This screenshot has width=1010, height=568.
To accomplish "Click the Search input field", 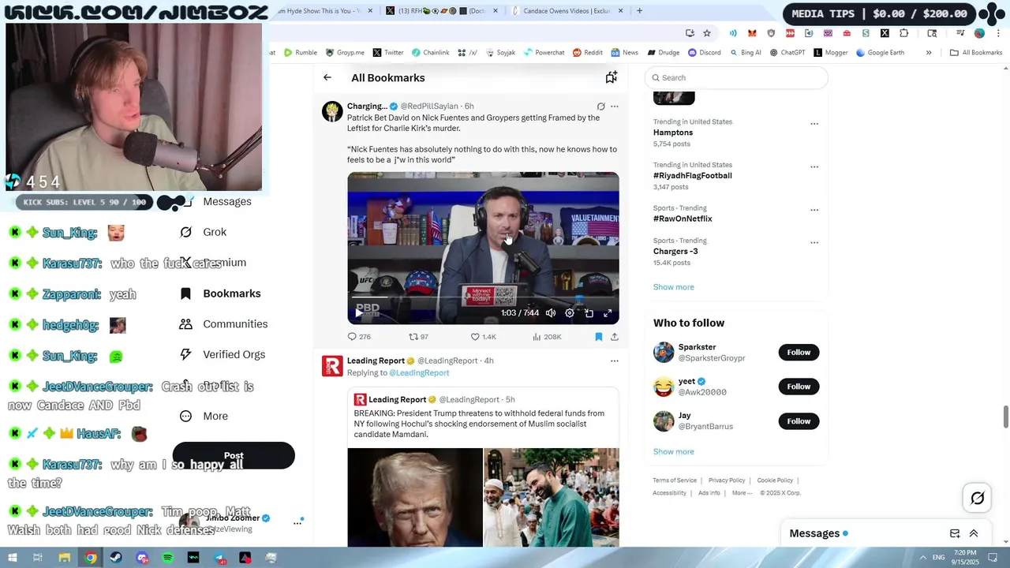I will (x=736, y=77).
